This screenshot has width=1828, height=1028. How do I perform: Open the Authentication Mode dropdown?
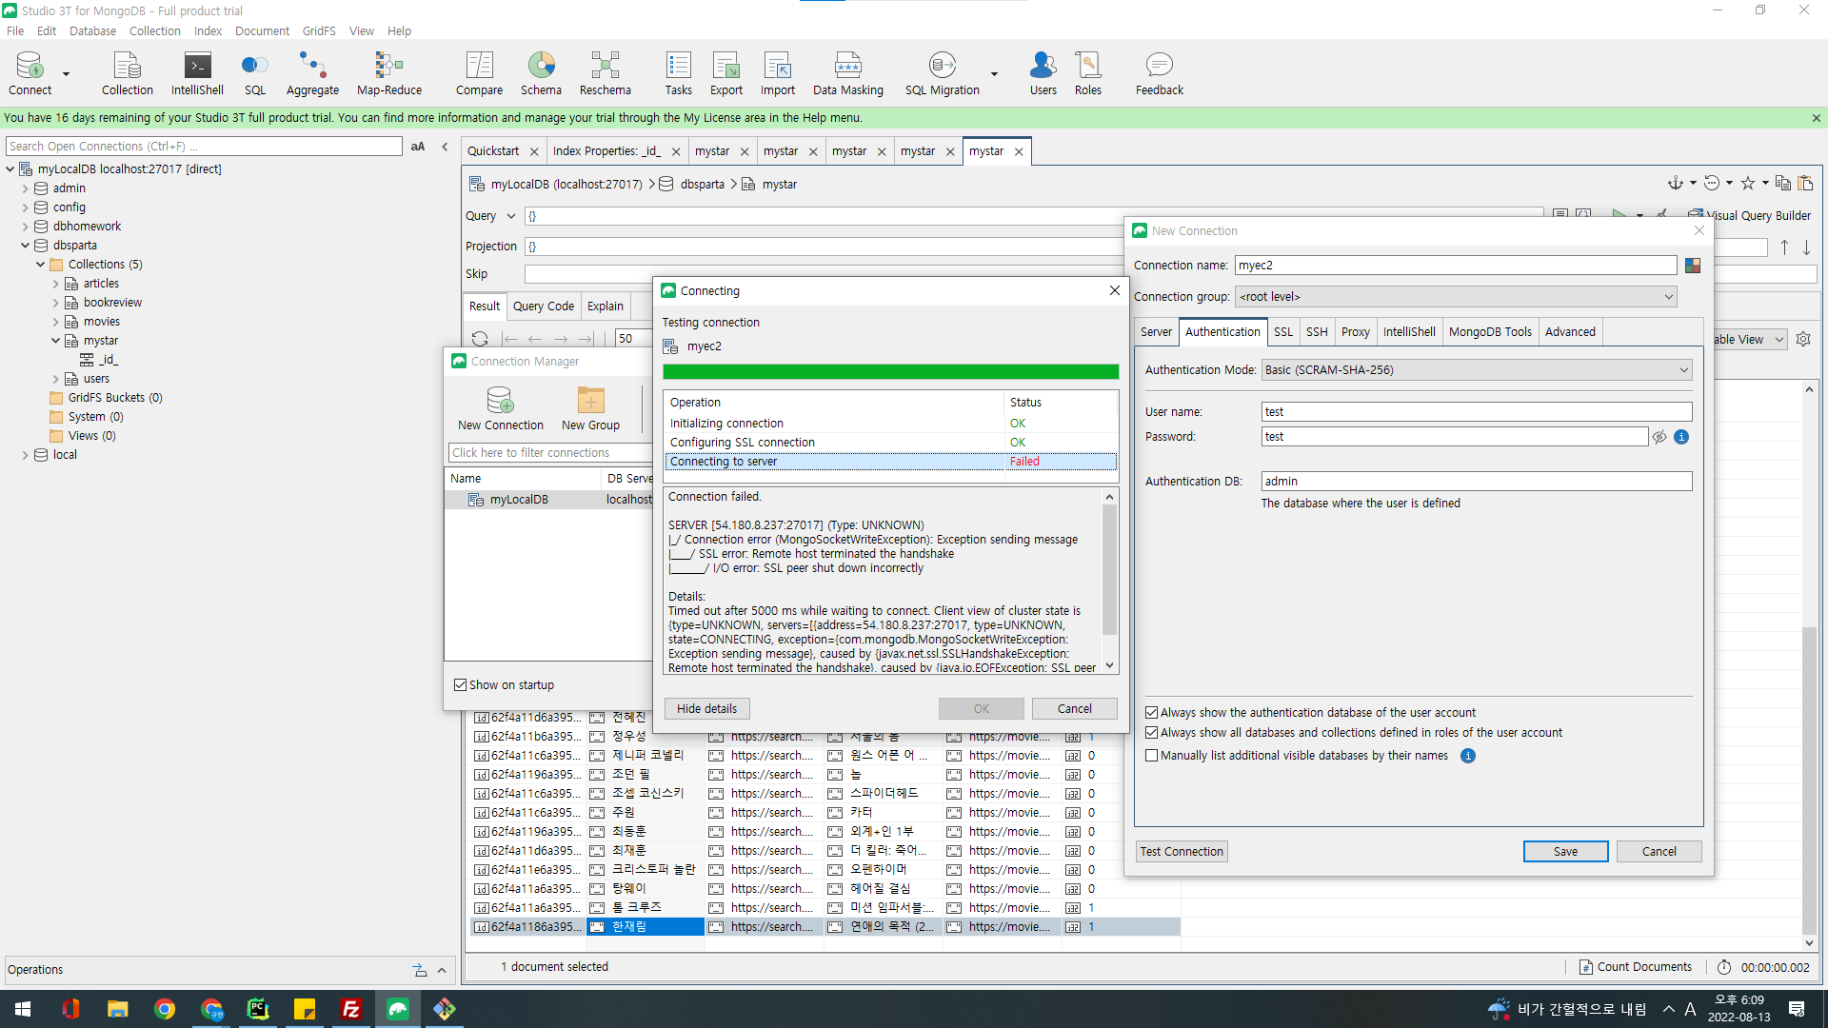(x=1477, y=370)
